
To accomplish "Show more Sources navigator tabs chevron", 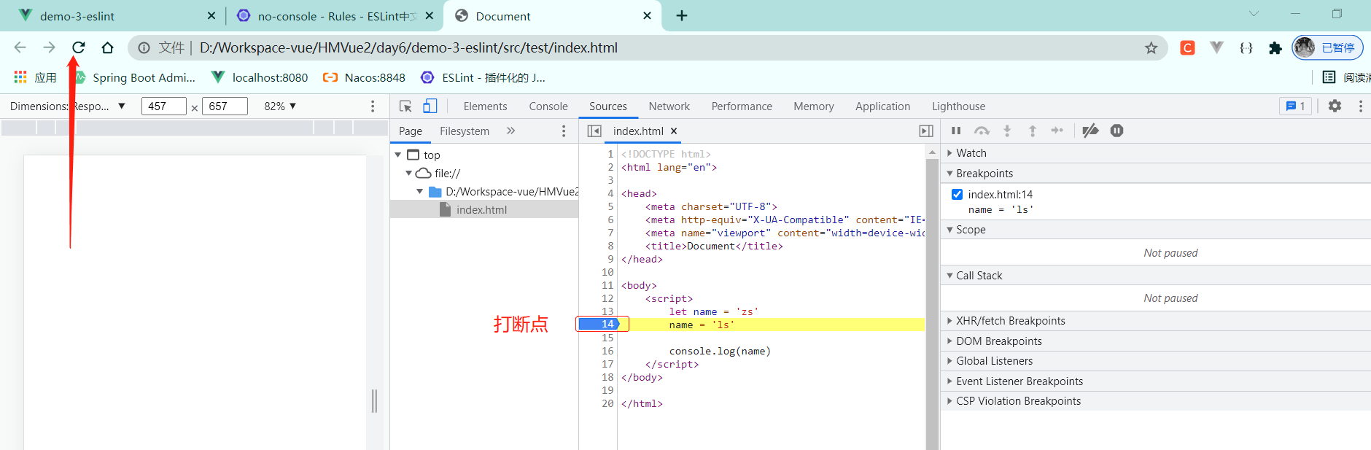I will point(510,131).
